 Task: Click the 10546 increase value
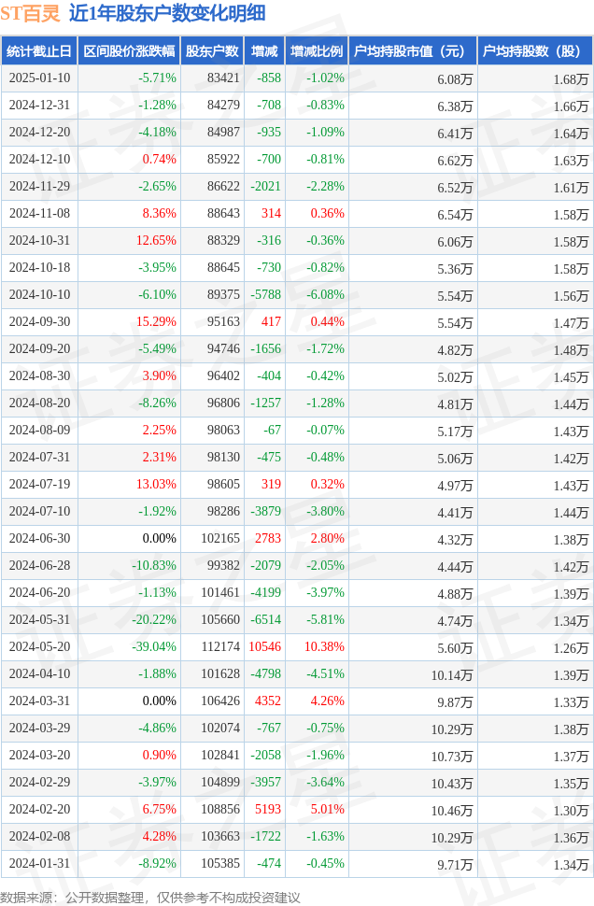point(264,647)
